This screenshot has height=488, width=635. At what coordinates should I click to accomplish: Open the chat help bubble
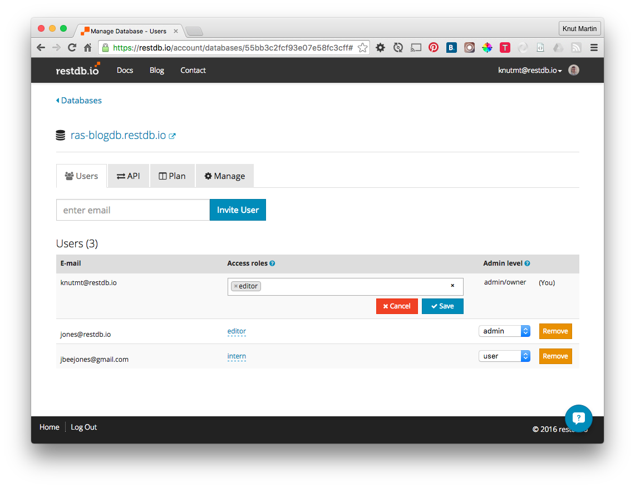click(x=579, y=418)
